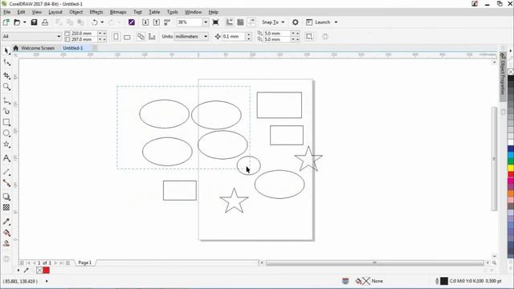Toggle treat all objects as filled
Viewport: 514px width, 289px height.
tap(308, 36)
